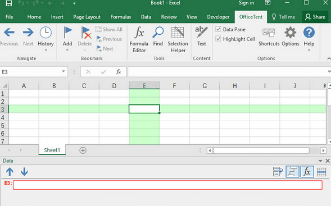Select column header E
This screenshot has height=206, width=331.
[x=144, y=85]
